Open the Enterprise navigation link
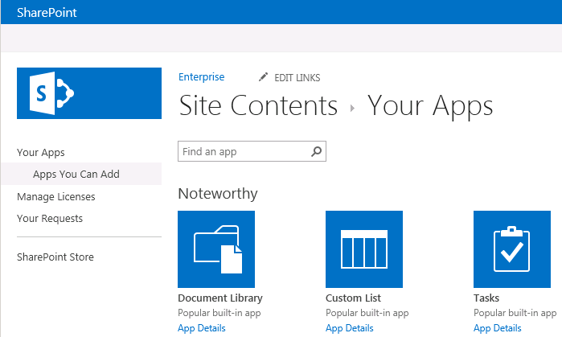Viewport: 562px width, 337px height. coord(201,77)
